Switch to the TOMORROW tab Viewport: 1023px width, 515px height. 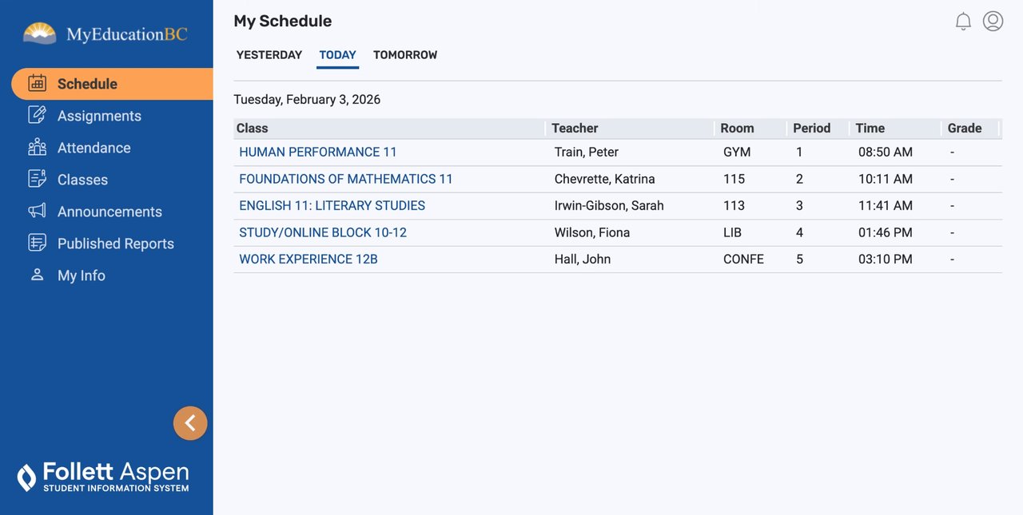(405, 55)
